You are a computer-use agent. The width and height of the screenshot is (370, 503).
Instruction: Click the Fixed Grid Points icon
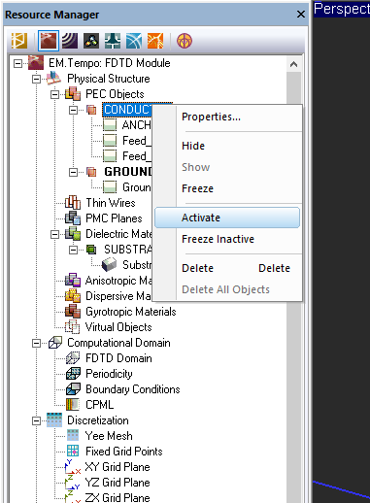73,452
